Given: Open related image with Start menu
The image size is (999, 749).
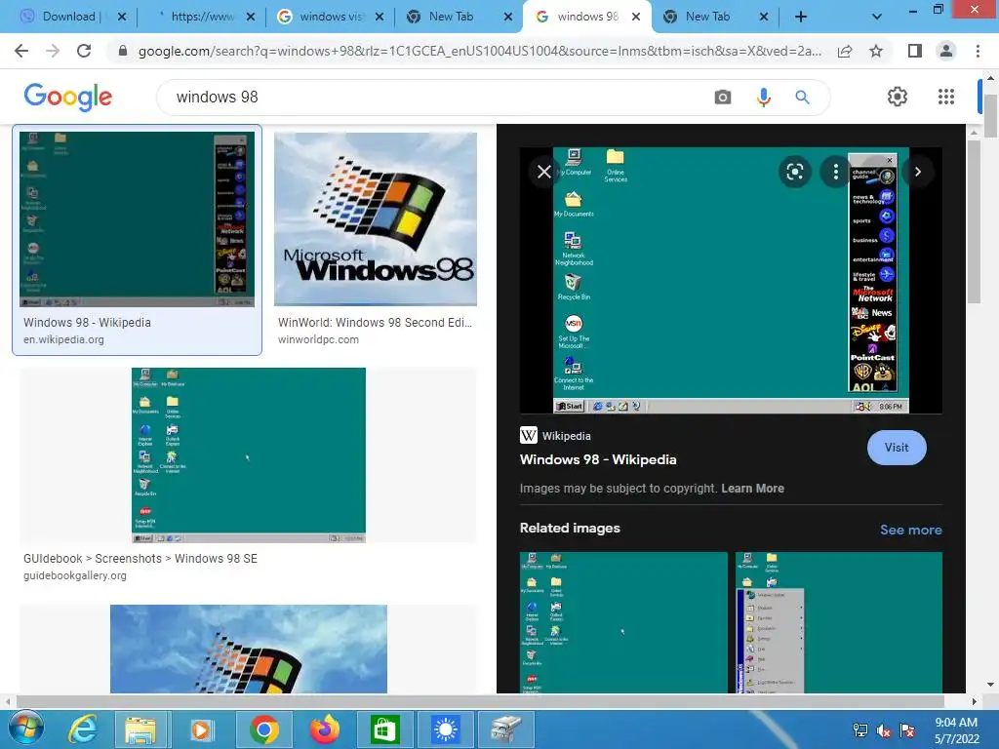Looking at the screenshot, I should [x=838, y=622].
